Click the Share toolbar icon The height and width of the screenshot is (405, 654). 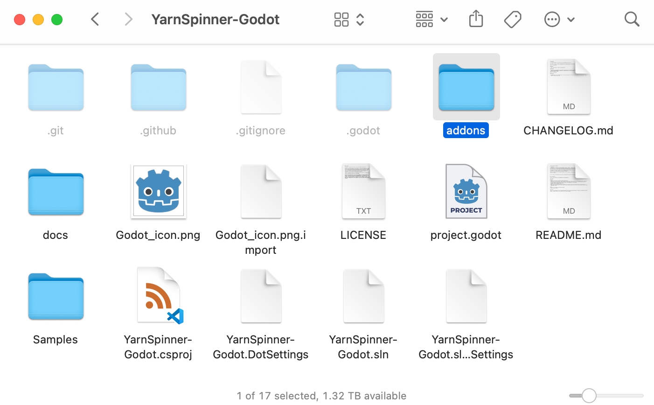tap(476, 19)
